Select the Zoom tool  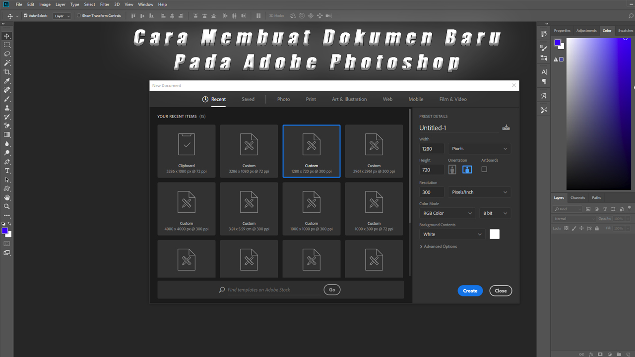coord(7,206)
